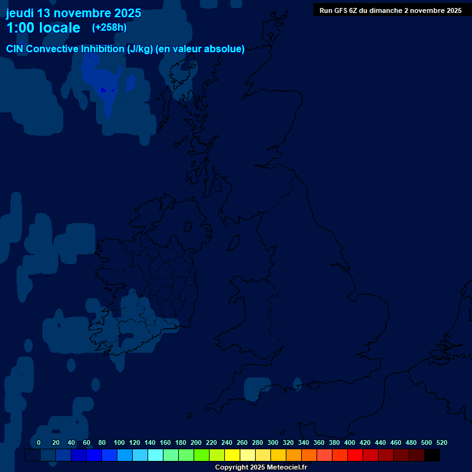Click the CIN Convective Inhibition title

pyautogui.click(x=125, y=49)
